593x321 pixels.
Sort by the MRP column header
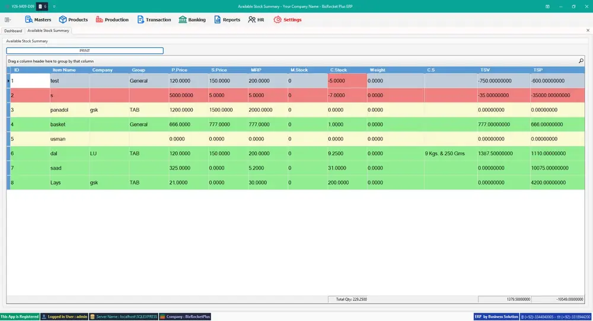[x=268, y=70]
